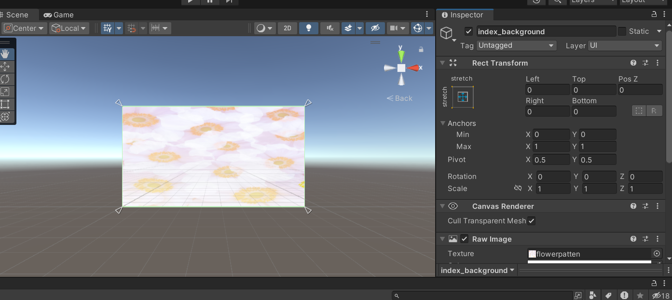Viewport: 672px width, 300px height.
Task: Select the Rotate tool
Action: click(5, 79)
